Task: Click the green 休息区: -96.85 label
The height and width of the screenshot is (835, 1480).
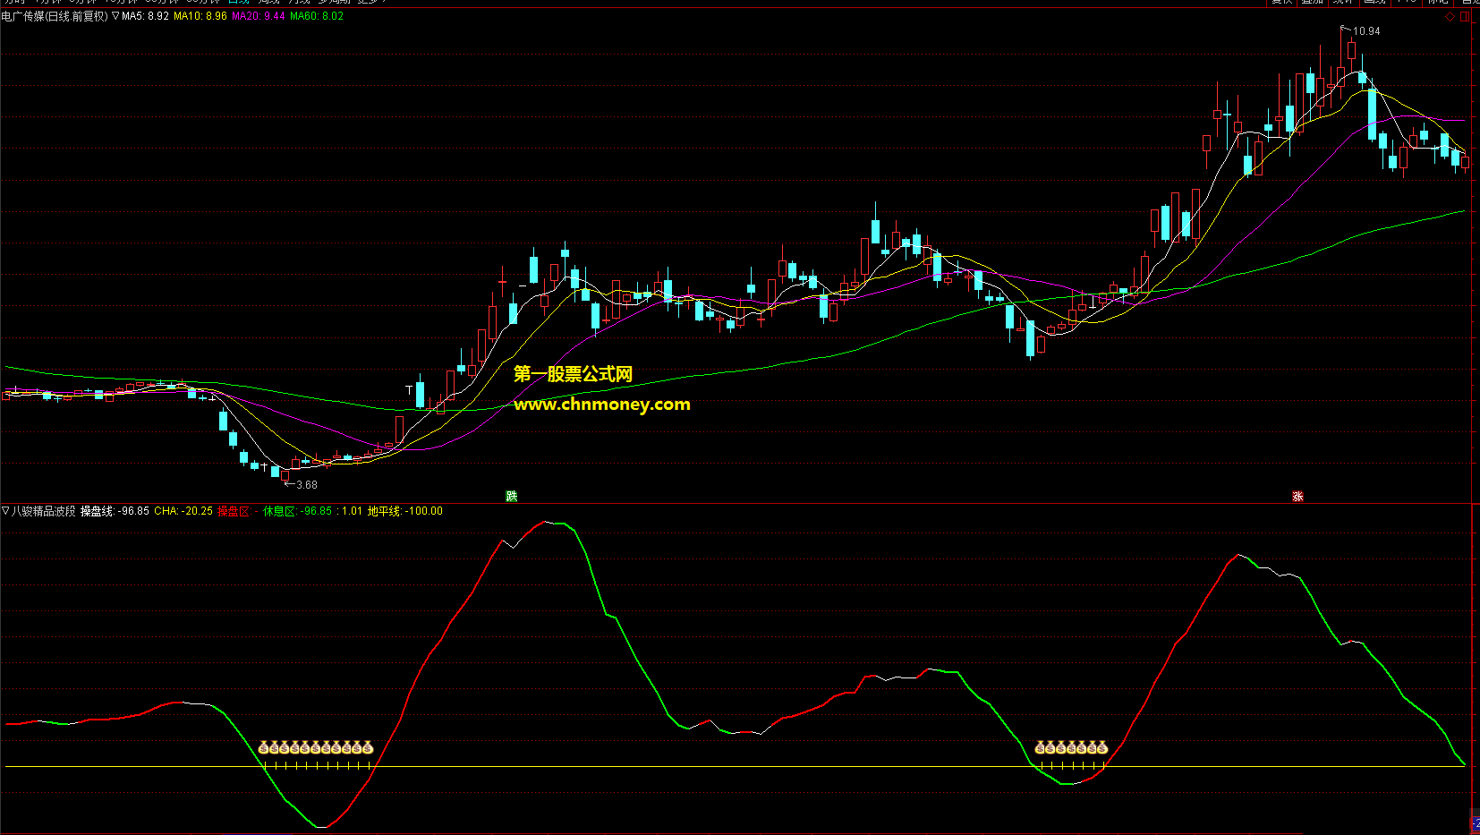Action: click(x=297, y=511)
